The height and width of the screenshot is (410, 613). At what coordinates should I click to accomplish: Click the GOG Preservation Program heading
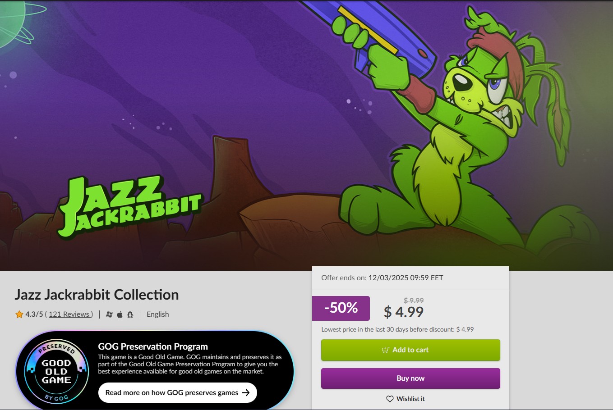tap(153, 346)
